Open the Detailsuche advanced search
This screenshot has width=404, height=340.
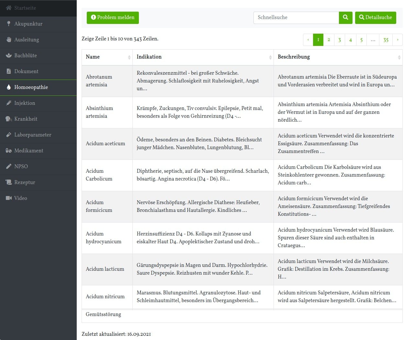pyautogui.click(x=376, y=17)
